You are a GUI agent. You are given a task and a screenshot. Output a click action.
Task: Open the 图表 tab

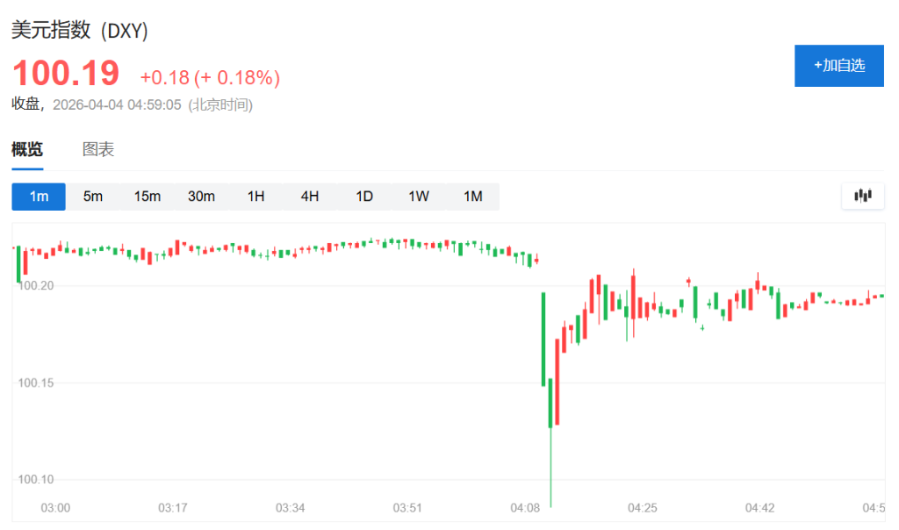coord(98,149)
